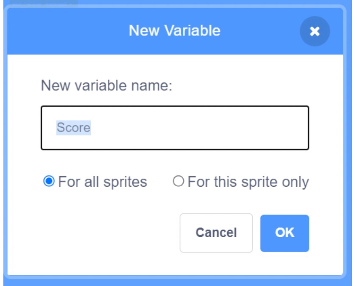Select the 'For all sprites' radio button
The height and width of the screenshot is (286, 357).
pos(49,182)
